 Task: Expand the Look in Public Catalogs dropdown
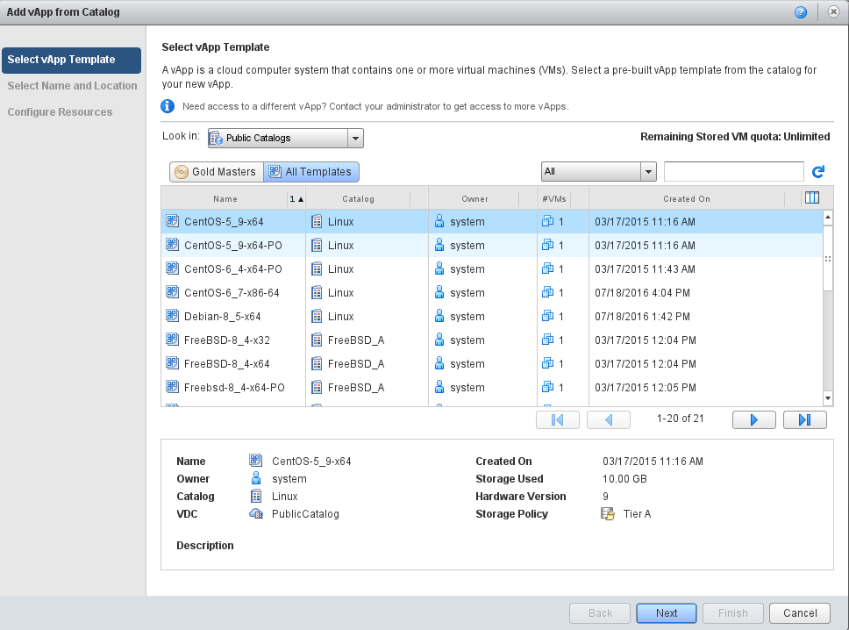pyautogui.click(x=355, y=138)
